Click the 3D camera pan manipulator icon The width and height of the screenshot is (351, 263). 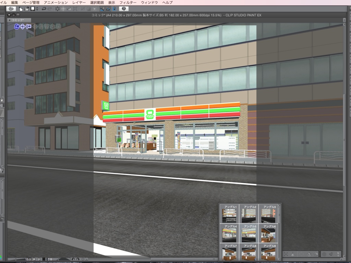(x=23, y=27)
